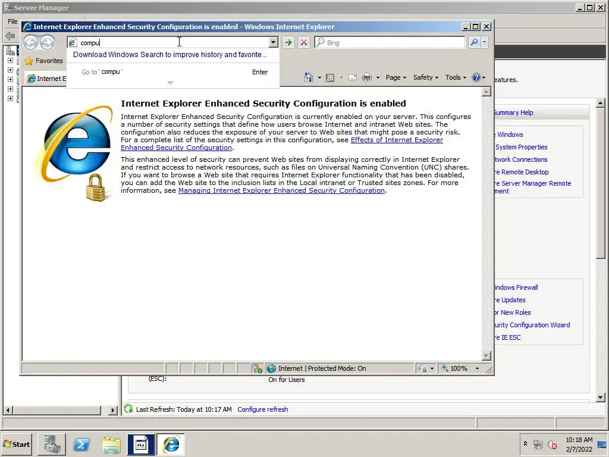Click Server Manager vertical scrollbar down arrow
Screen dimensions: 609x457
(601, 397)
